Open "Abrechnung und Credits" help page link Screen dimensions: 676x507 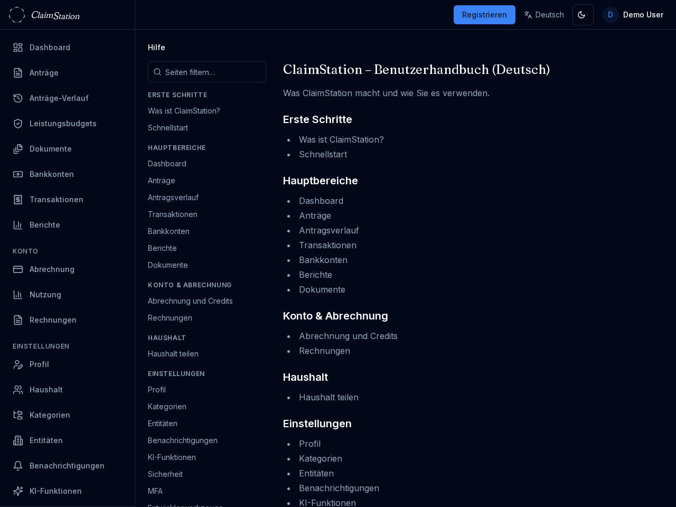190,301
